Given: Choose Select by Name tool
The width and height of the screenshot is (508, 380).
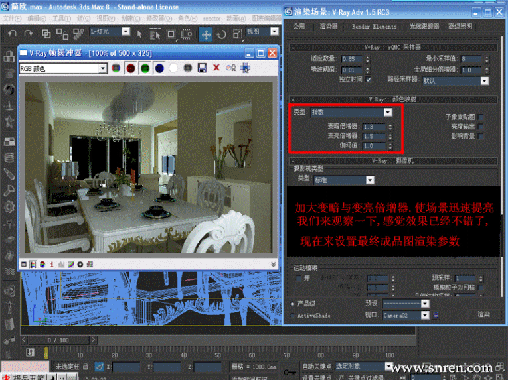Looking at the screenshot, I should (x=155, y=34).
